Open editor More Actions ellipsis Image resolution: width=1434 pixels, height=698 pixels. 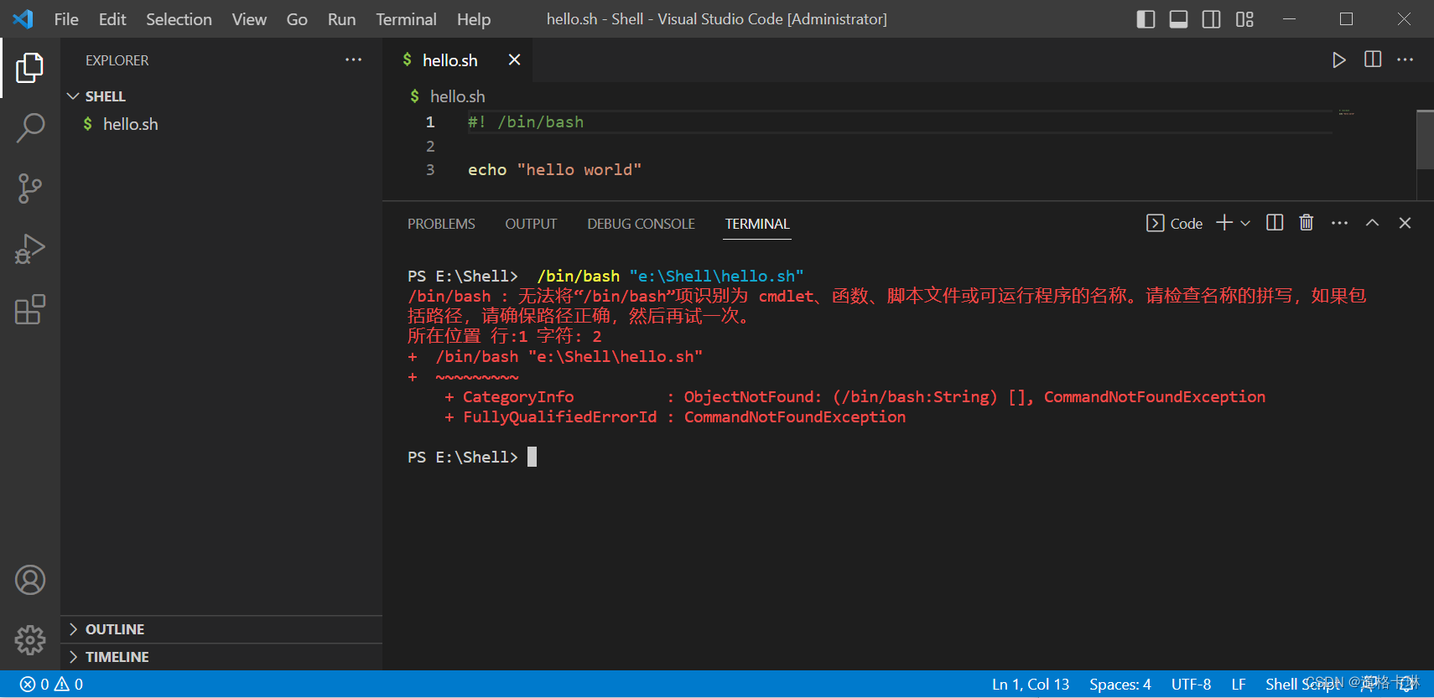[x=1405, y=59]
